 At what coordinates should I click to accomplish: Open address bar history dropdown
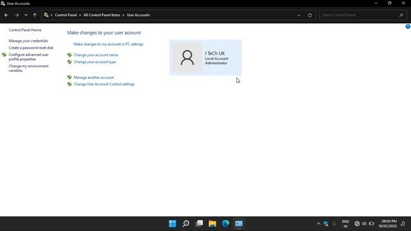299,15
